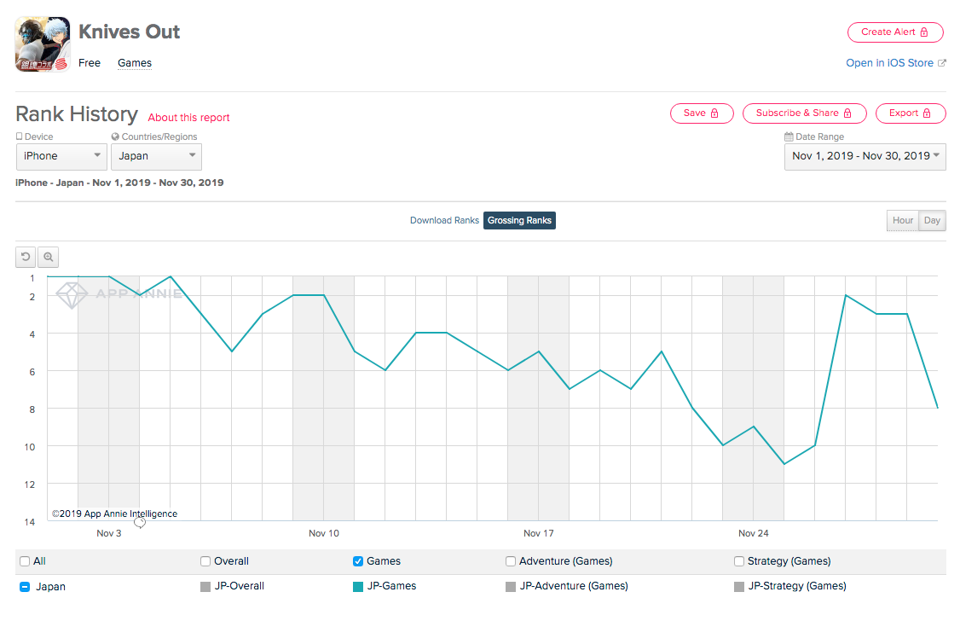This screenshot has height=621, width=960.
Task: Follow the Games category link
Action: click(135, 63)
